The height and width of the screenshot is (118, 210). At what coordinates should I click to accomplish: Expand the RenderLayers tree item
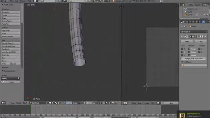183,9
